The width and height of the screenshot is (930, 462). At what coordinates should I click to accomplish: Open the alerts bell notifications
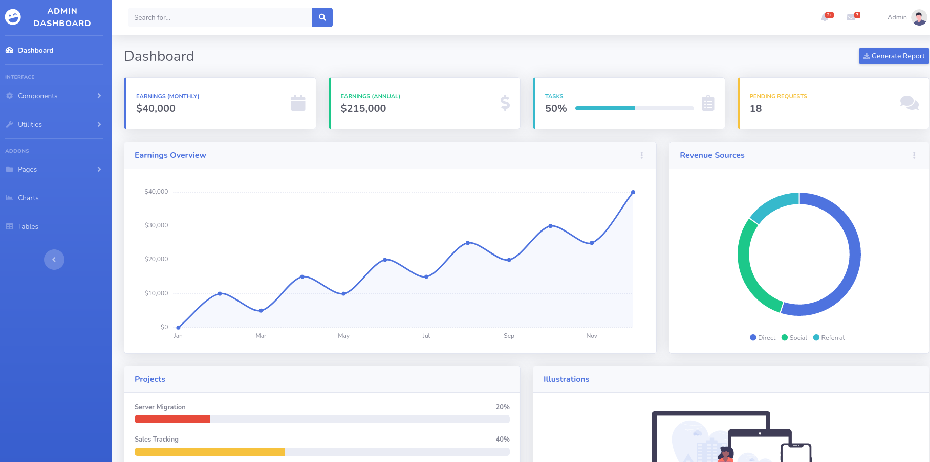825,17
